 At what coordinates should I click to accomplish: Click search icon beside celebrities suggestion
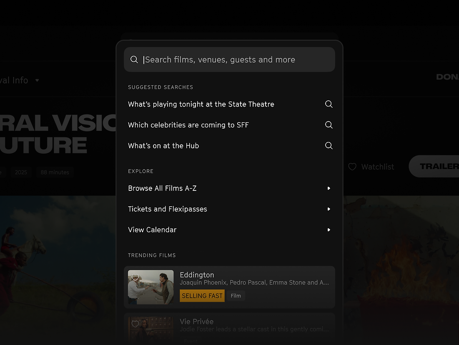coord(329,125)
